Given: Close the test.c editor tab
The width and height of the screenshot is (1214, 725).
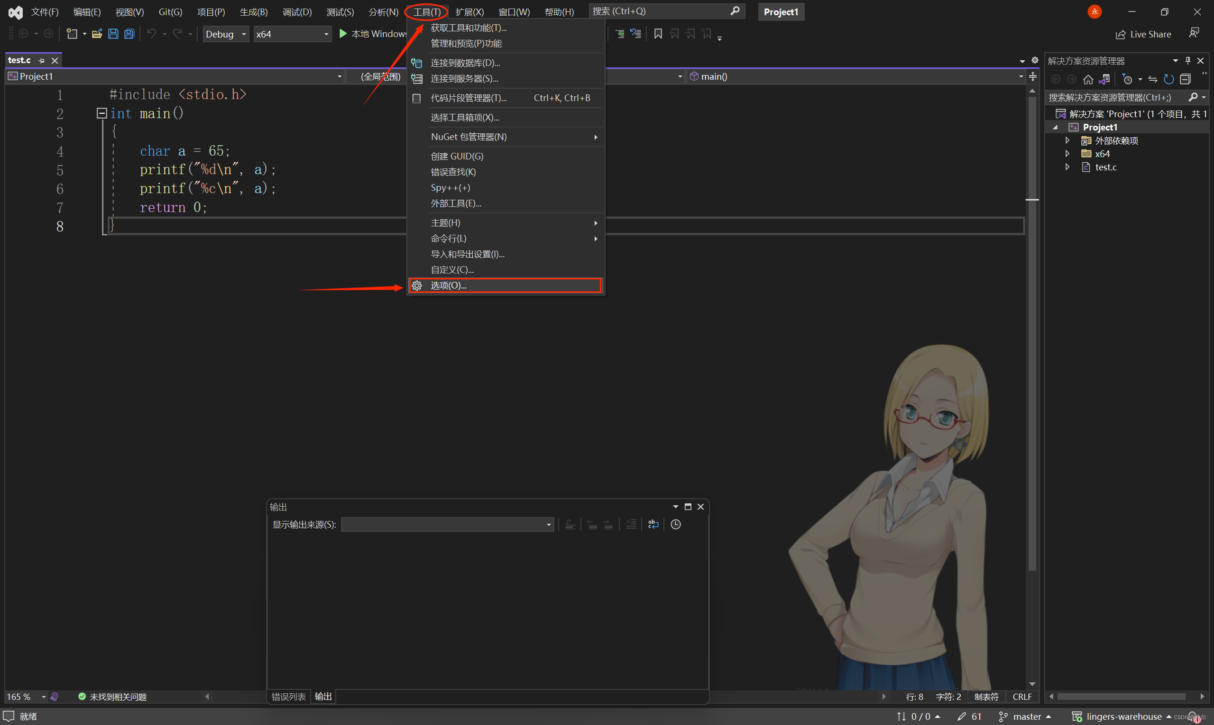Looking at the screenshot, I should coord(55,61).
